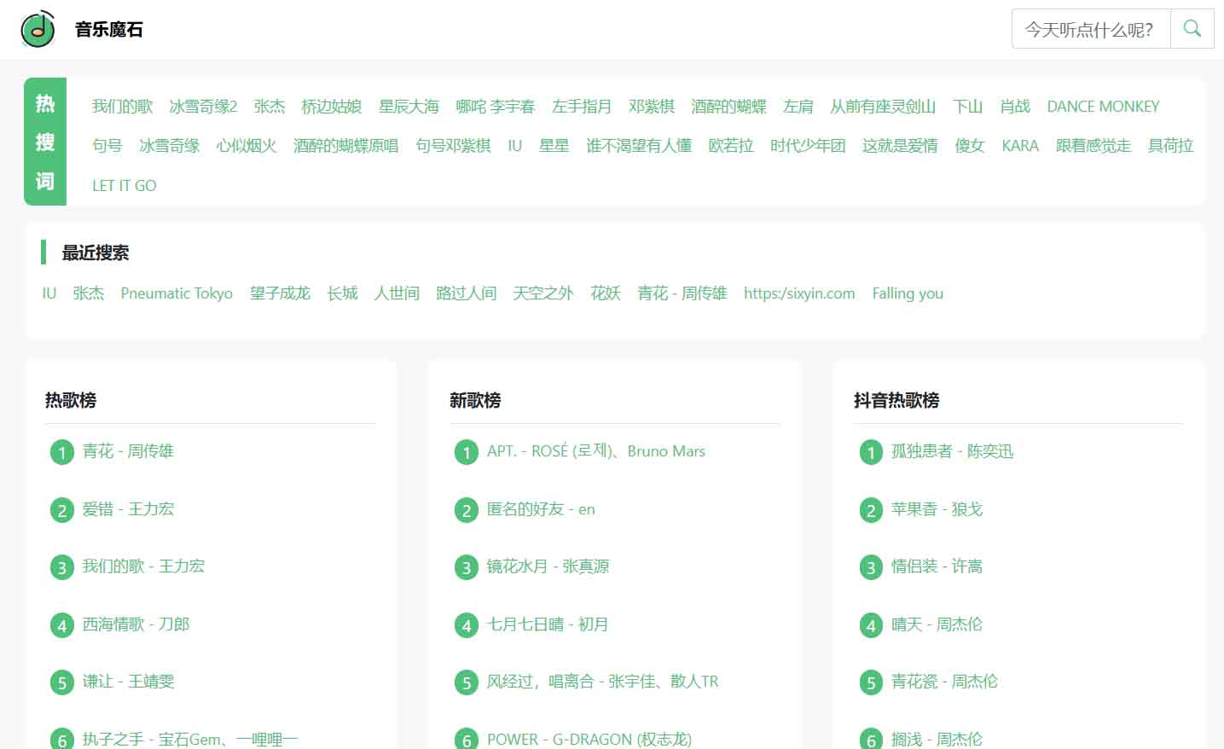The image size is (1224, 749).
Task: Click hot keyword 左手指月
Action: [x=582, y=107]
